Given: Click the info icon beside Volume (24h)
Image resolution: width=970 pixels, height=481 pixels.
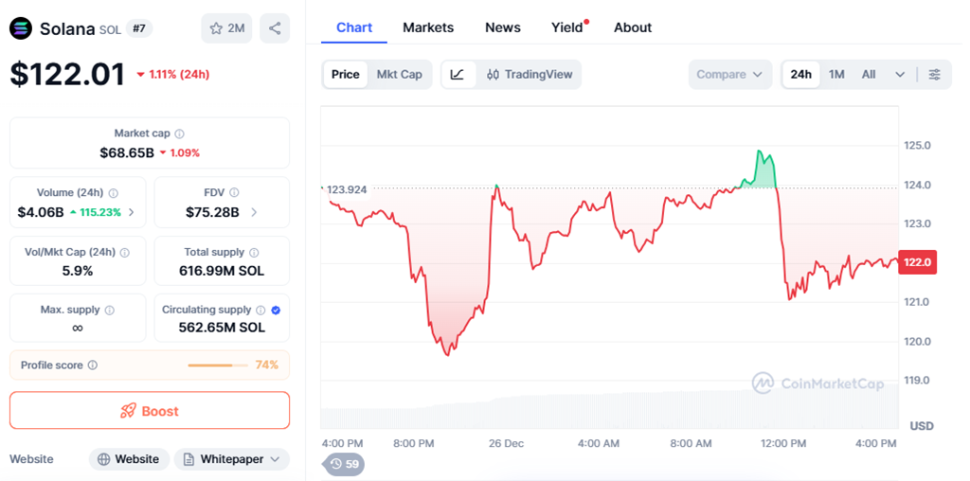Looking at the screenshot, I should [x=114, y=193].
